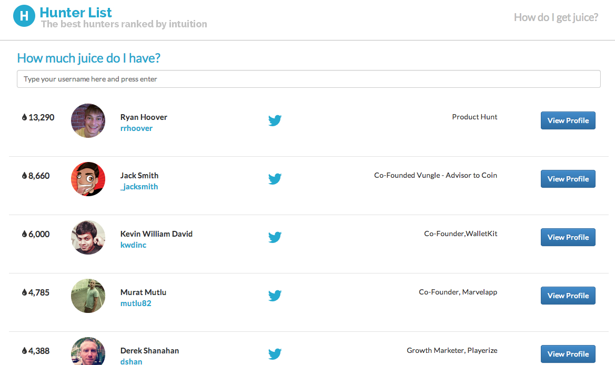View Profile for Murat Mutlu

click(568, 296)
